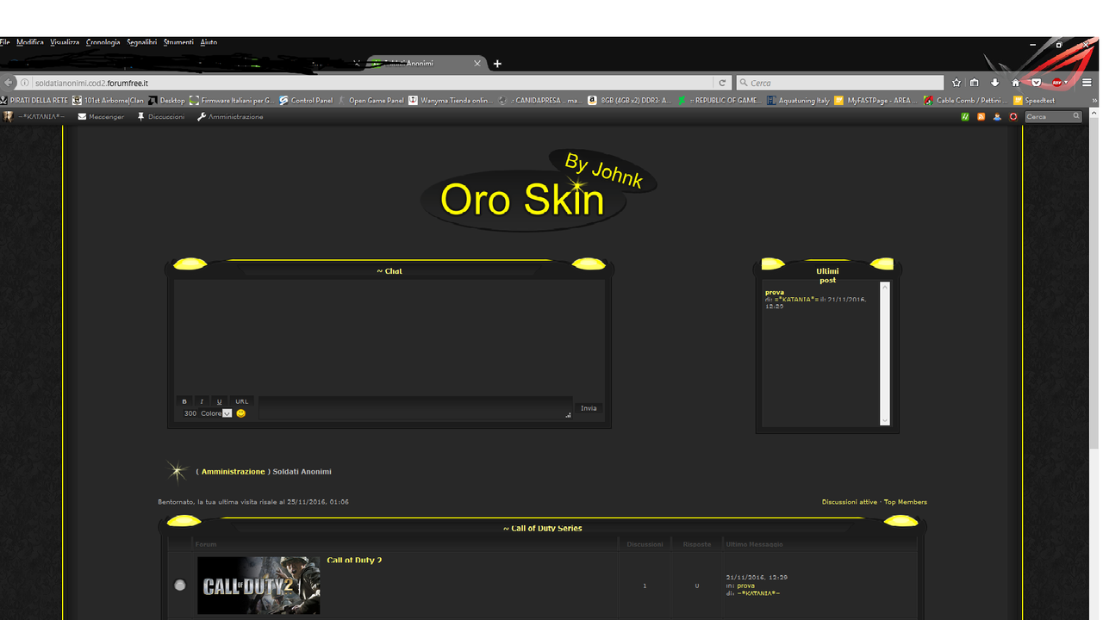
Task: Click the orange RSS feed icon
Action: coord(981,117)
